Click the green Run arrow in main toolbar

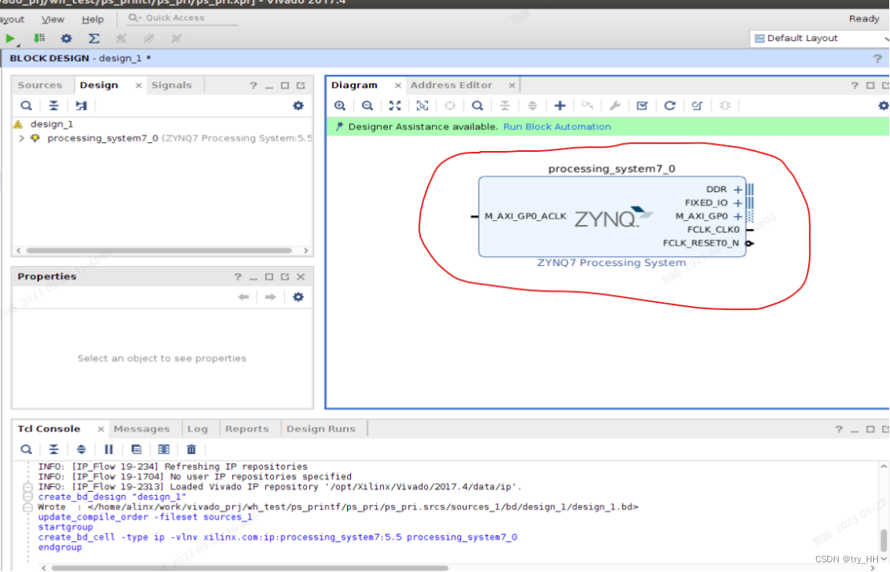pyautogui.click(x=10, y=39)
